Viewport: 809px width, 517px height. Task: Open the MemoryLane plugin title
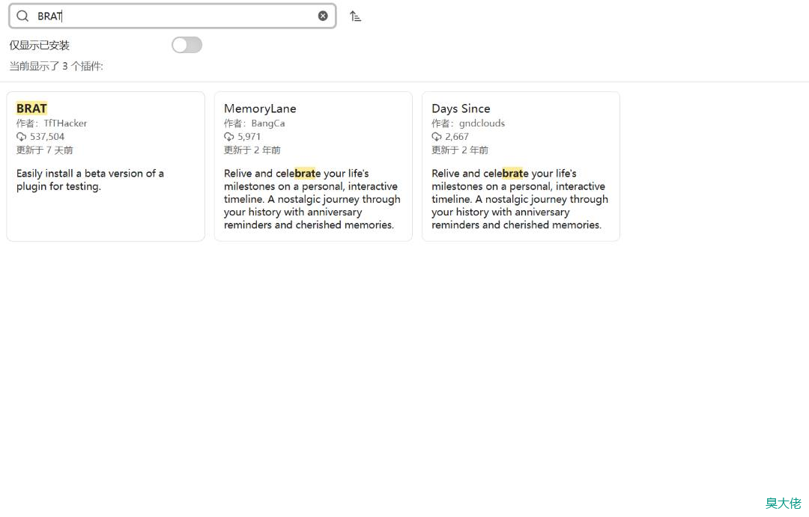260,108
